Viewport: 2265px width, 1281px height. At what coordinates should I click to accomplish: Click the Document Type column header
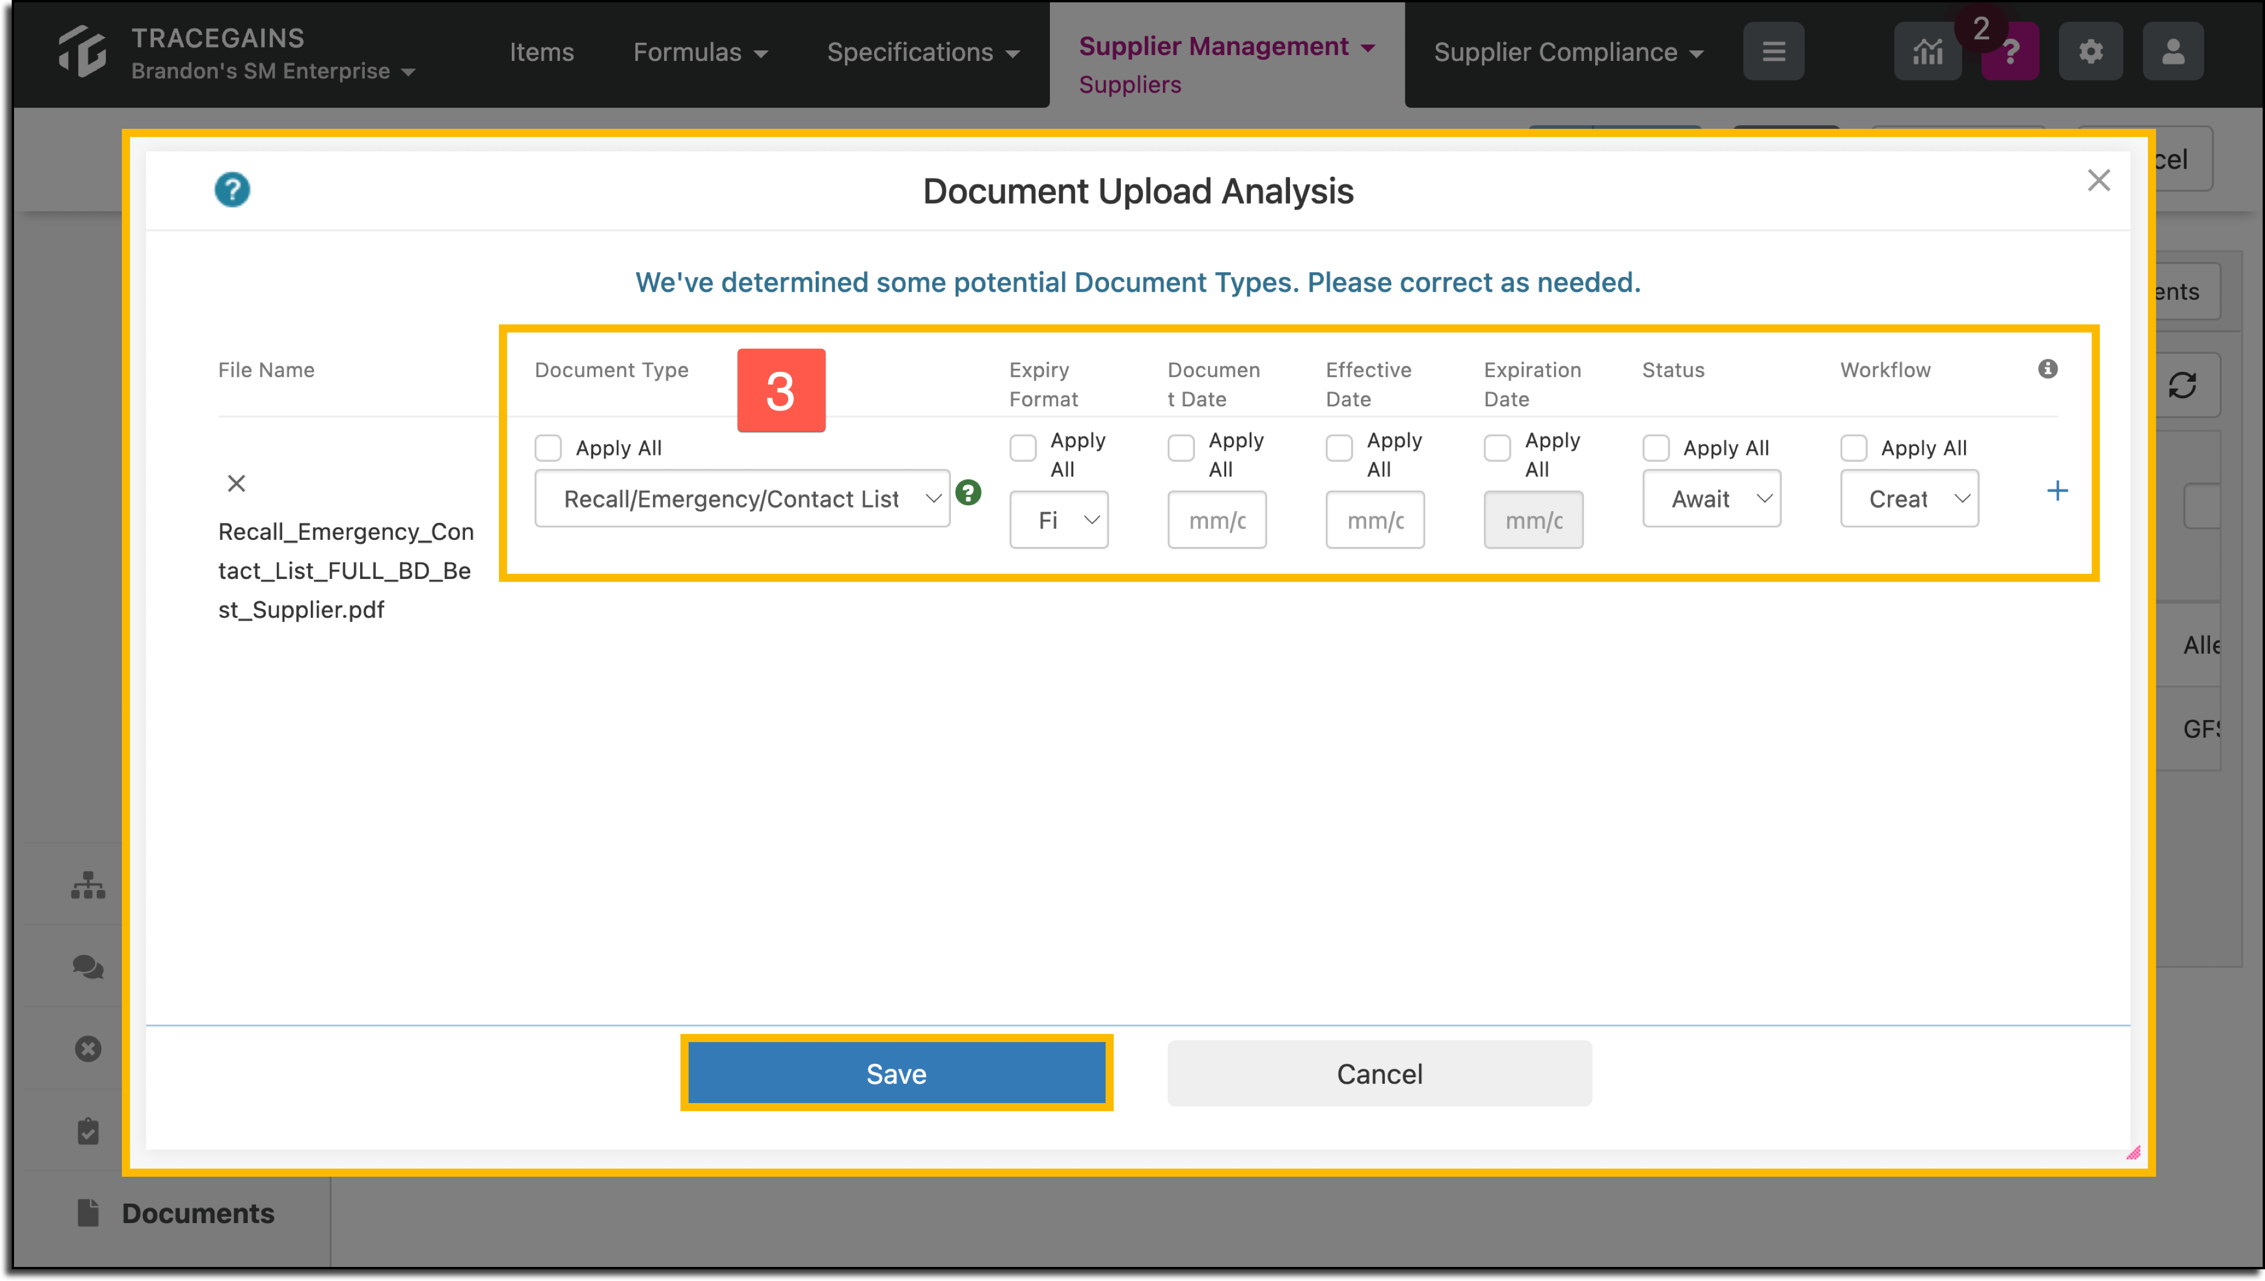611,369
